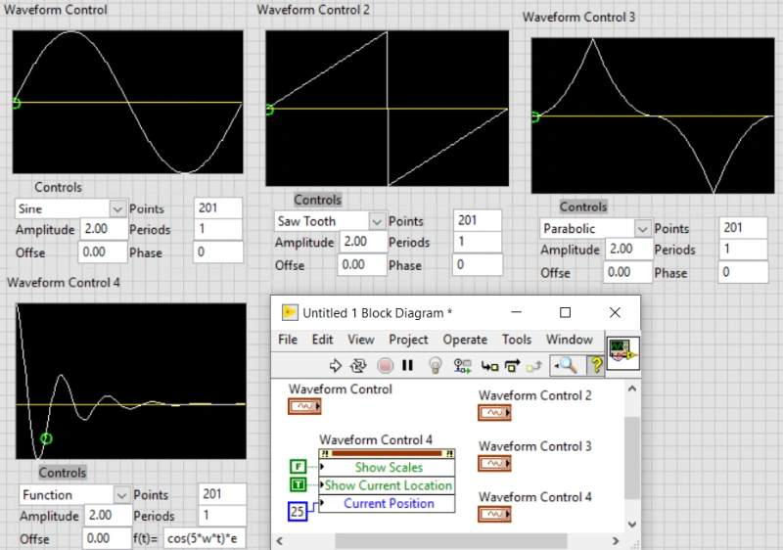Click the Run arrow in Block Diagram toolbar
The width and height of the screenshot is (783, 550).
[x=335, y=366]
